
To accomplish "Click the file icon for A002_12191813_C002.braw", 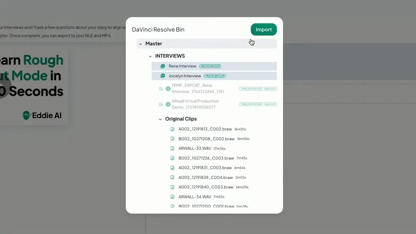I will tap(173, 129).
